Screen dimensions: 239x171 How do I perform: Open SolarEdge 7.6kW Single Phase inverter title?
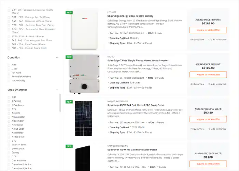(138, 61)
